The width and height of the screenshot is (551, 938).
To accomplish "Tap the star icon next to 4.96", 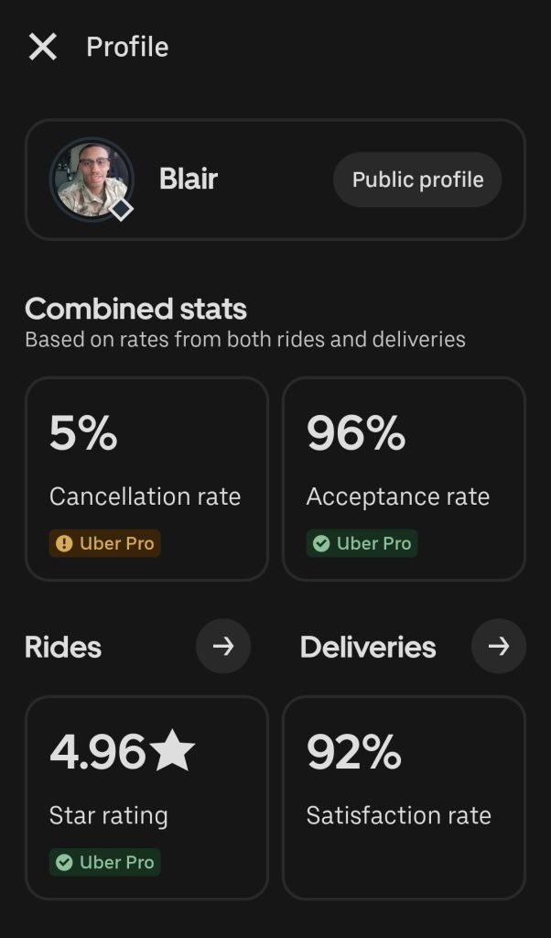I will point(173,752).
